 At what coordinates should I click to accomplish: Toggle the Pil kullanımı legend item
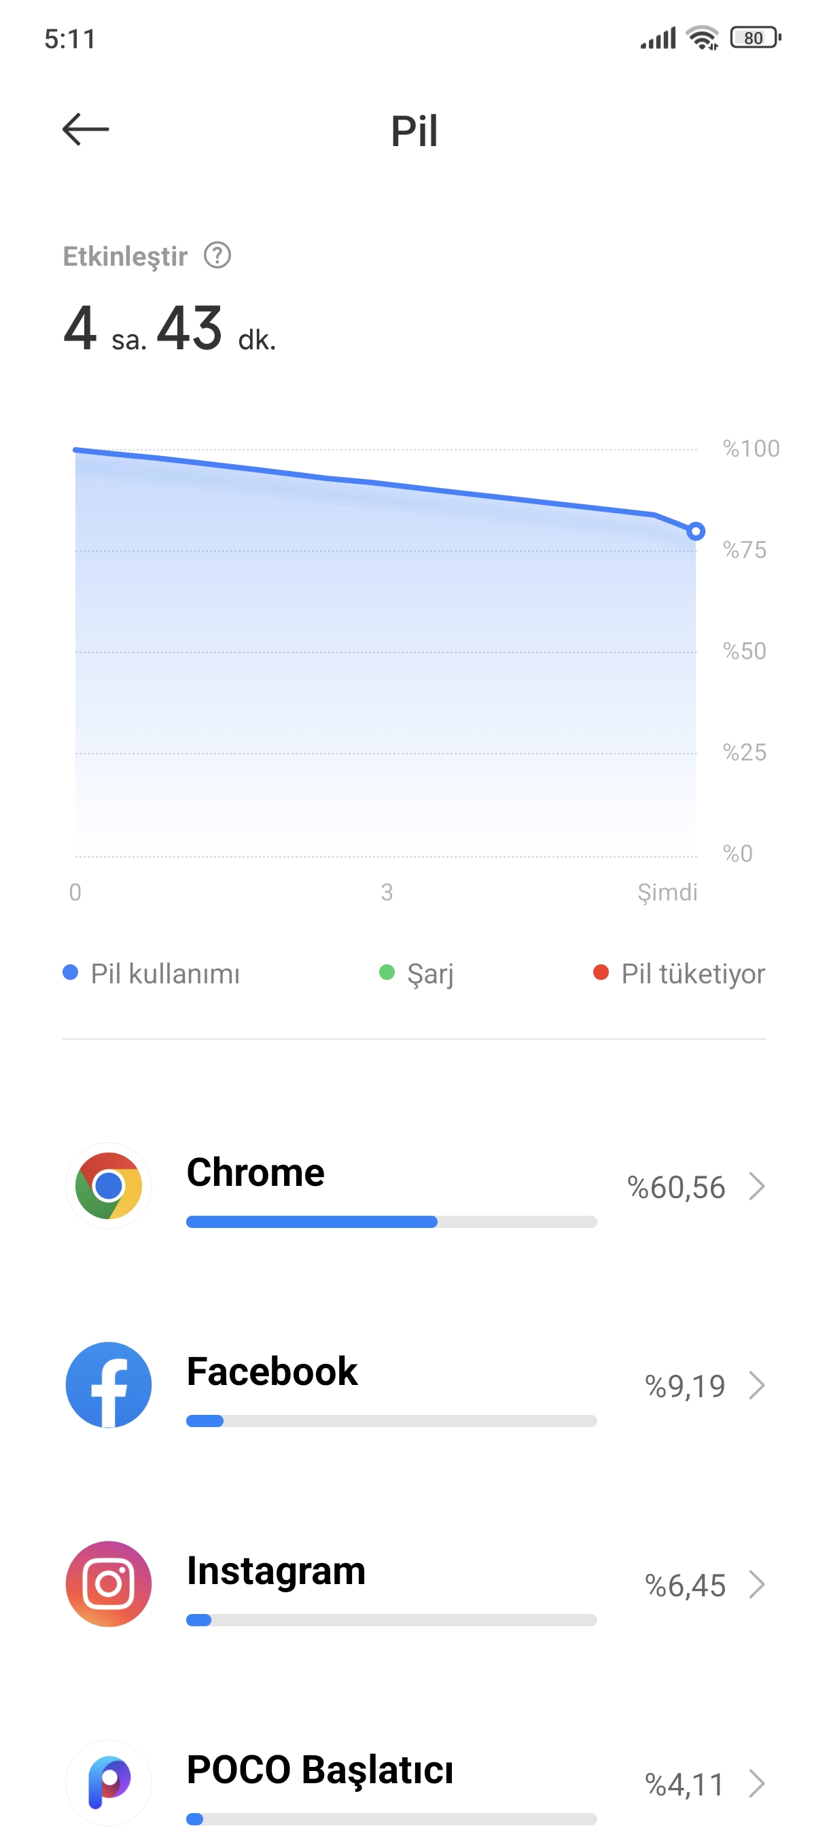[152, 974]
